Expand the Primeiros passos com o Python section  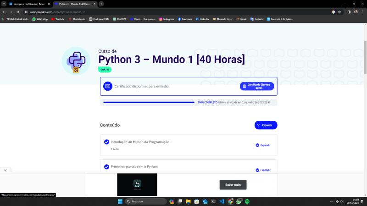[263, 170]
